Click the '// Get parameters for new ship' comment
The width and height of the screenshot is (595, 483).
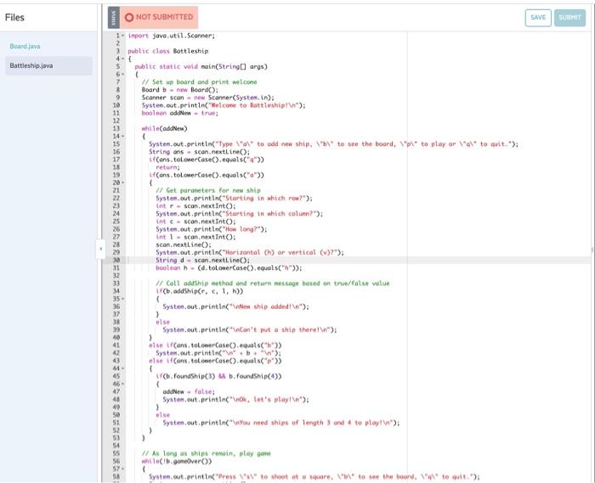click(208, 190)
